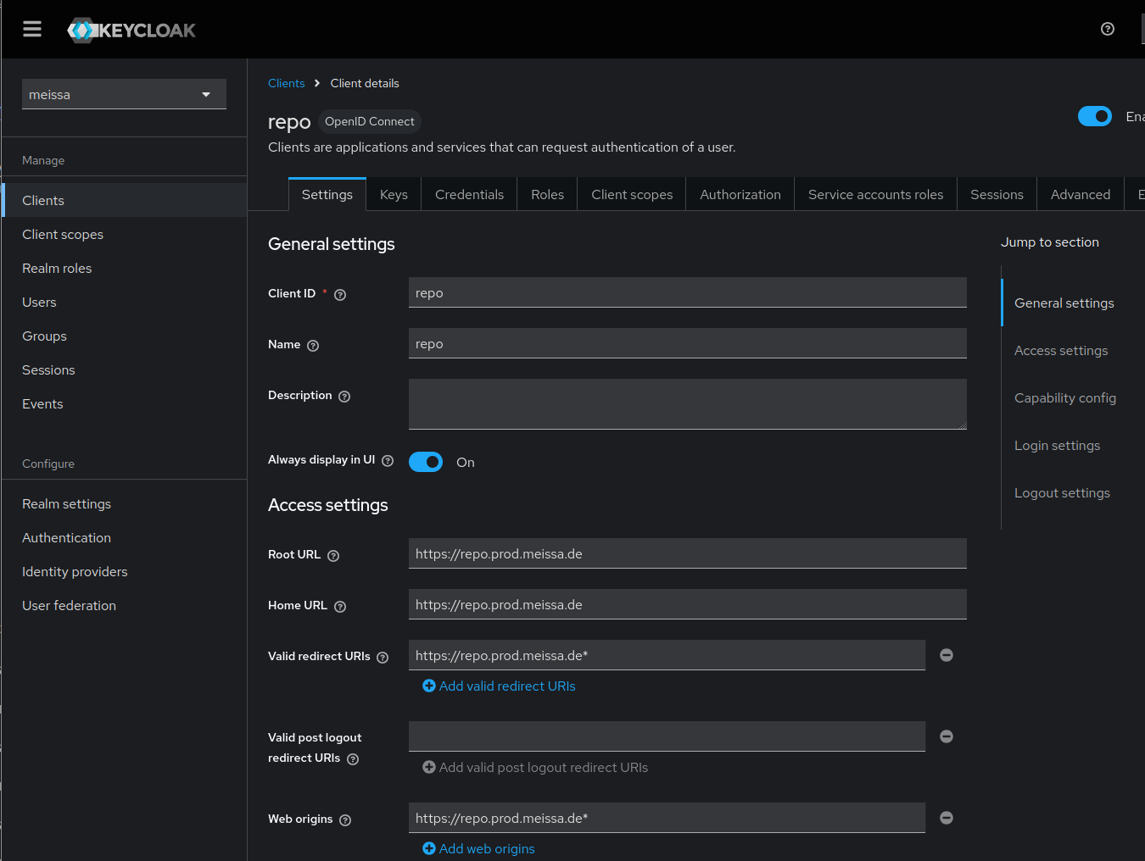Click Add valid redirect URIs
Screen dimensions: 1145x861
(x=499, y=686)
